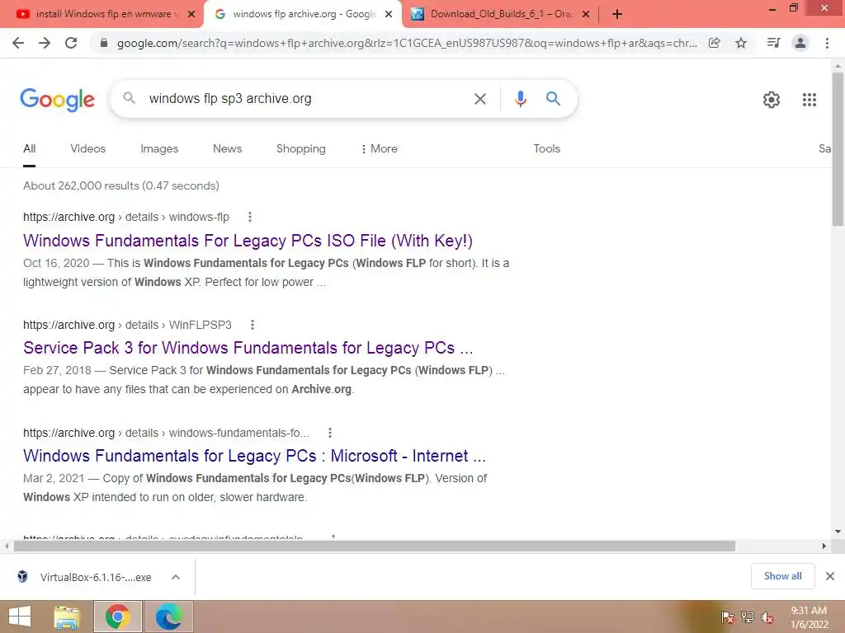845x633 pixels.
Task: Click Chrome icon in taskbar
Action: [x=117, y=617]
